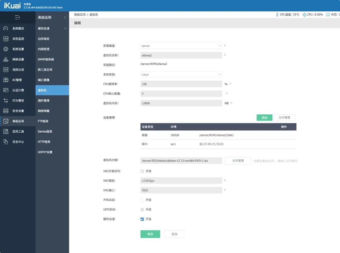Image resolution: width=340 pixels, height=253 pixels.
Task: Click the 日志中心 document icon
Action: pyautogui.click(x=6, y=142)
